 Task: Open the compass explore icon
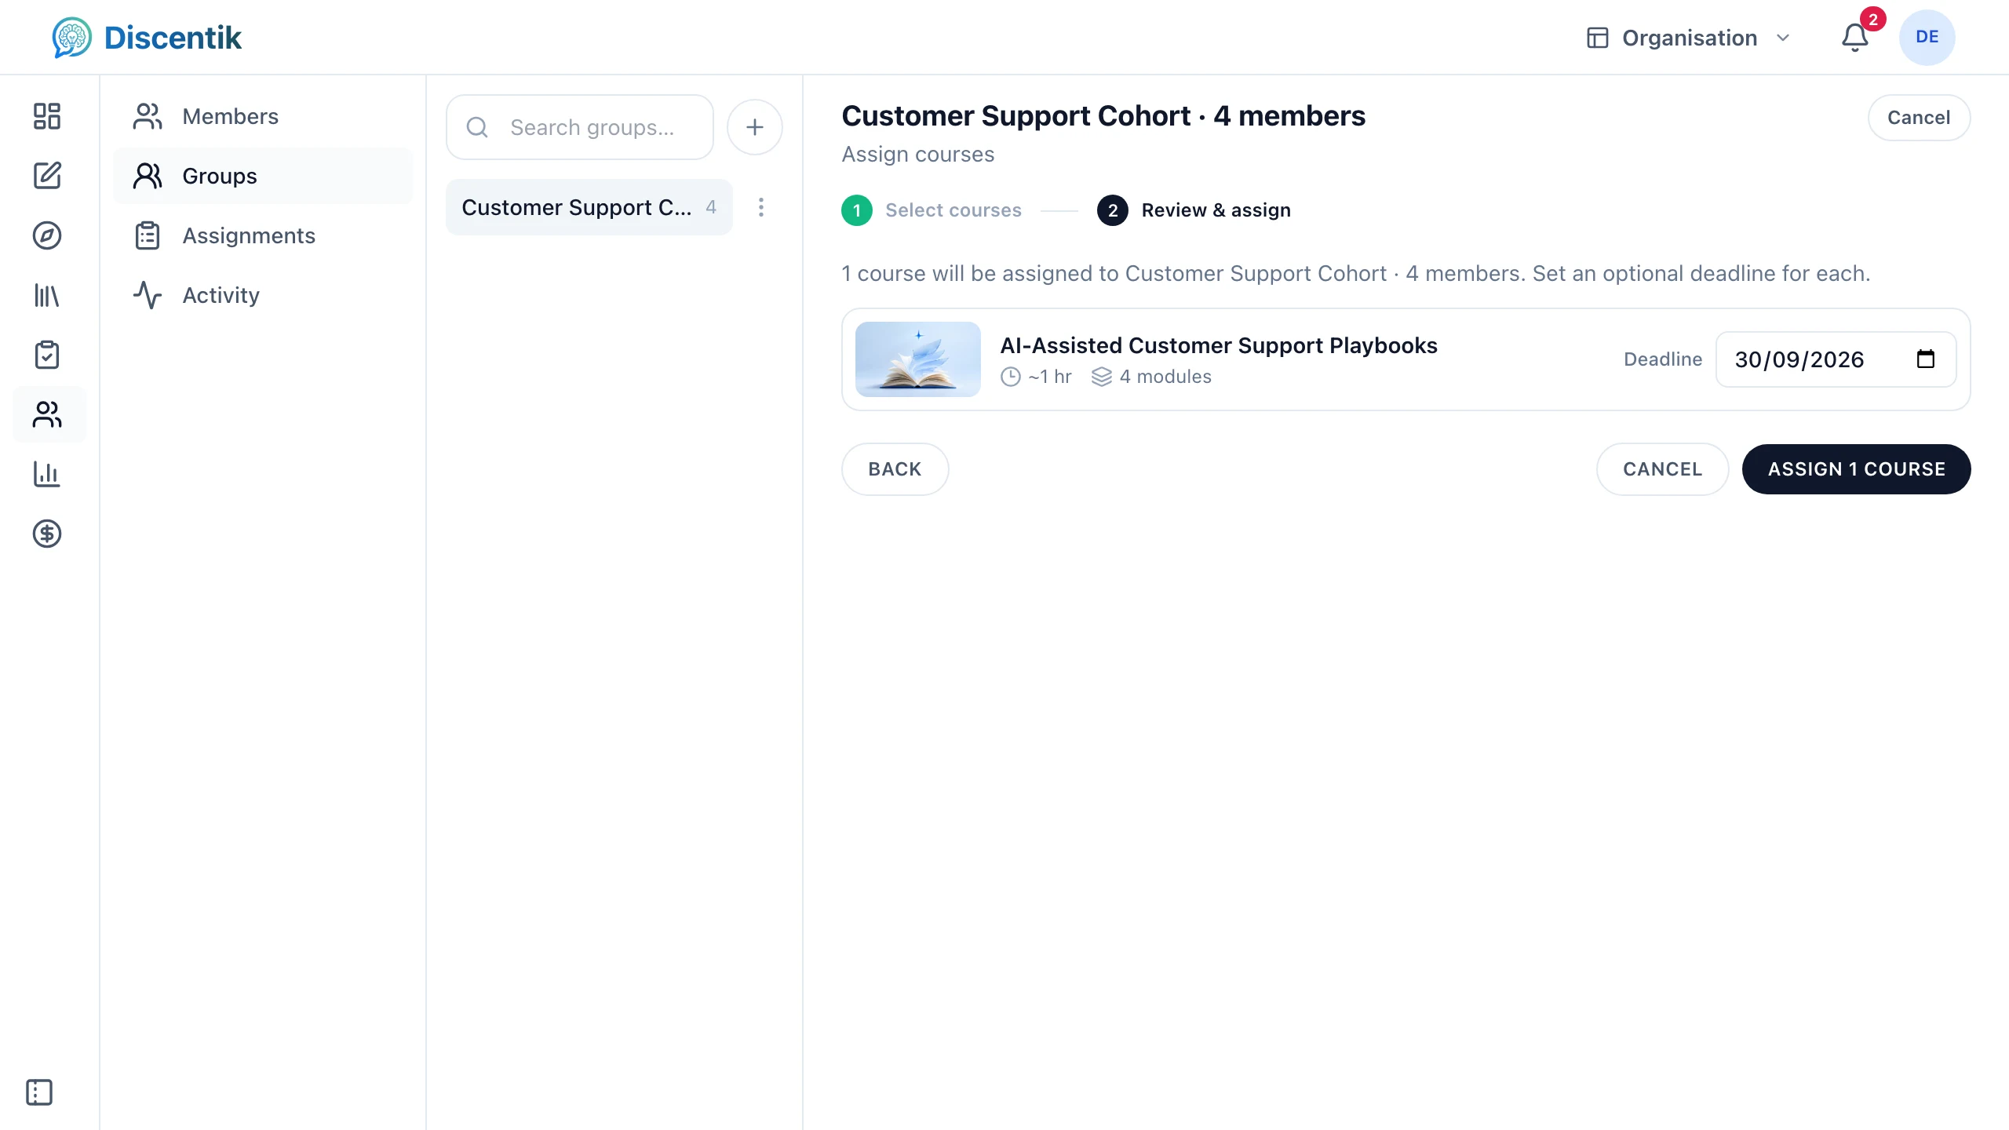point(47,235)
